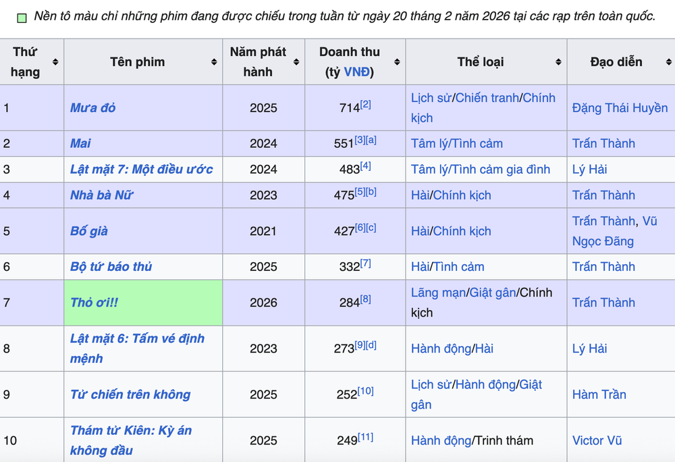Open citation [2] next to 714
This screenshot has width=675, height=462.
click(365, 104)
